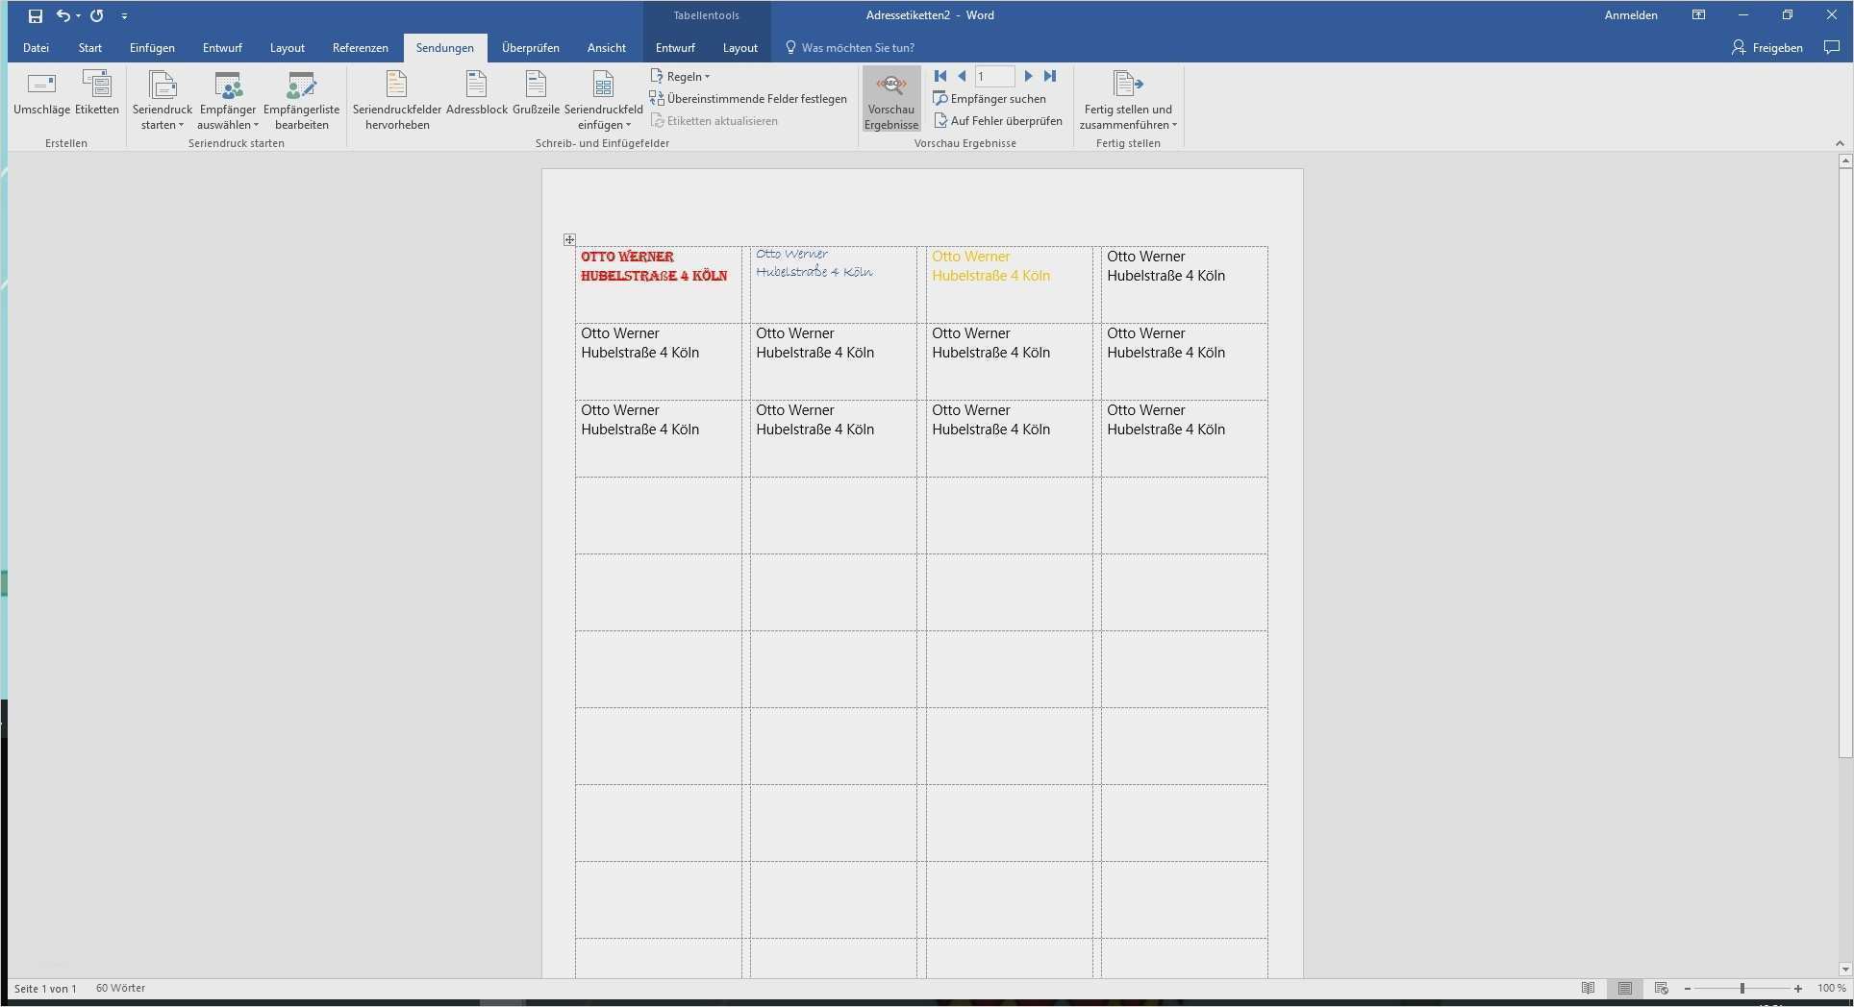1854x1007 pixels.
Task: Insert a Grußzeile greeting line
Action: pyautogui.click(x=536, y=93)
